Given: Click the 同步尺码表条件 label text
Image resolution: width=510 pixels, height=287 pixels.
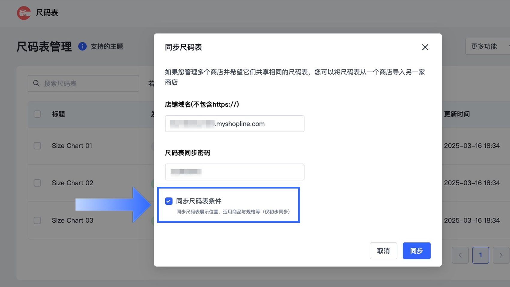Looking at the screenshot, I should pos(199,201).
